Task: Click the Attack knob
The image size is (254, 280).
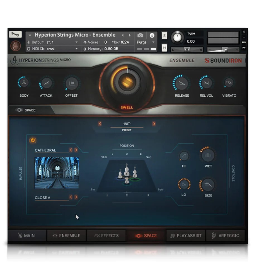Action: tap(46, 83)
